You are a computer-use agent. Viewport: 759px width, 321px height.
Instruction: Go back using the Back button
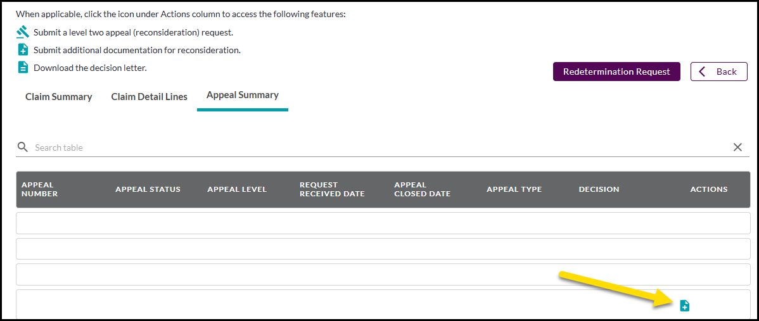[x=719, y=72]
